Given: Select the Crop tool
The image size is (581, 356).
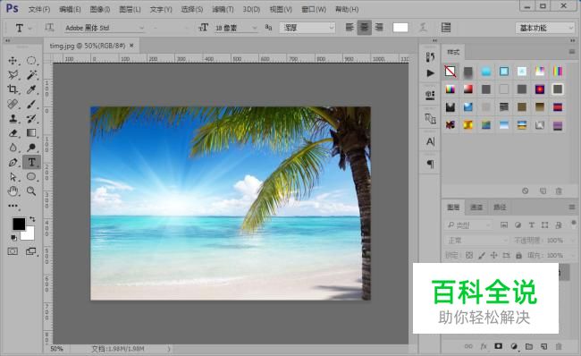Looking at the screenshot, I should 13,89.
